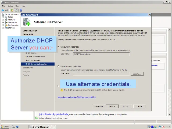The image size is (172, 129).
Task: Click the Start button
Action: tap(5, 127)
